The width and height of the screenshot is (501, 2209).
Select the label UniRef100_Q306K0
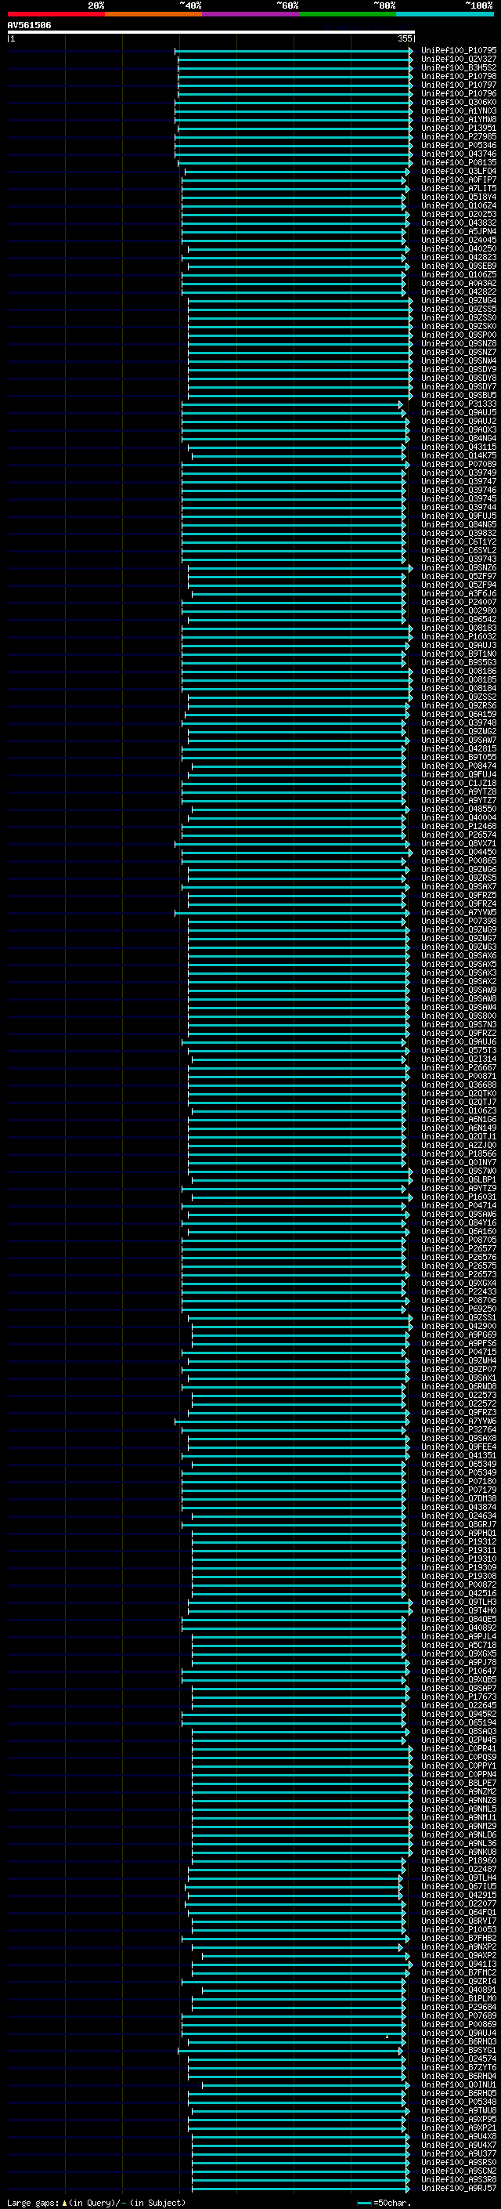[x=458, y=102]
